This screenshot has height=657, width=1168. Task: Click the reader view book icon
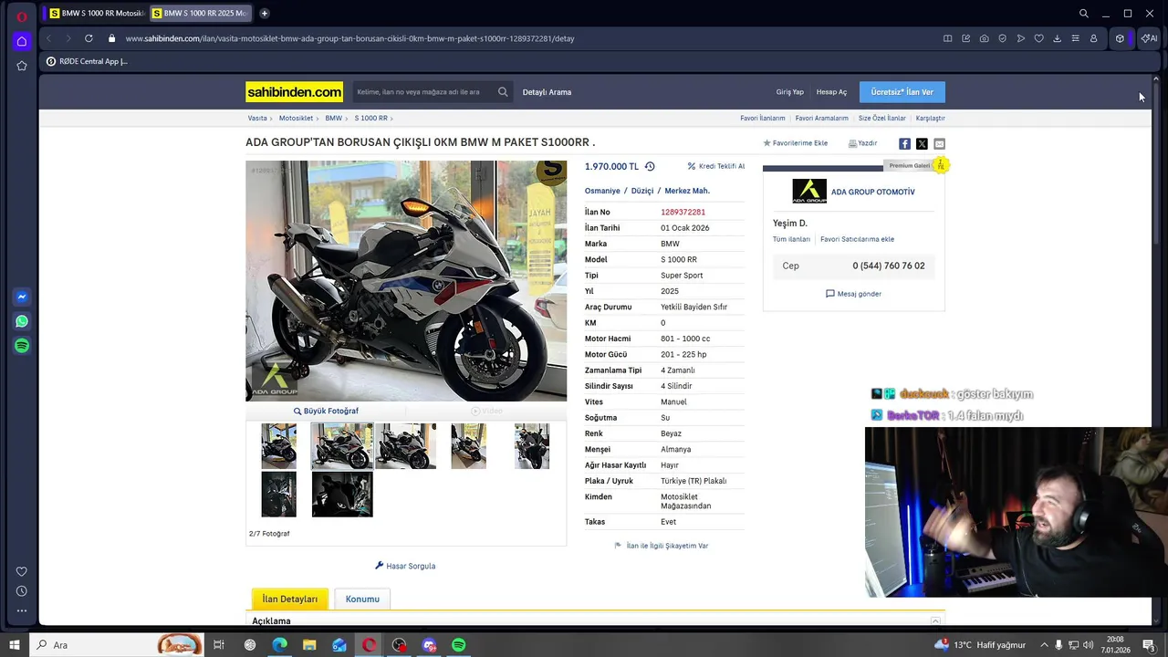[x=947, y=38]
